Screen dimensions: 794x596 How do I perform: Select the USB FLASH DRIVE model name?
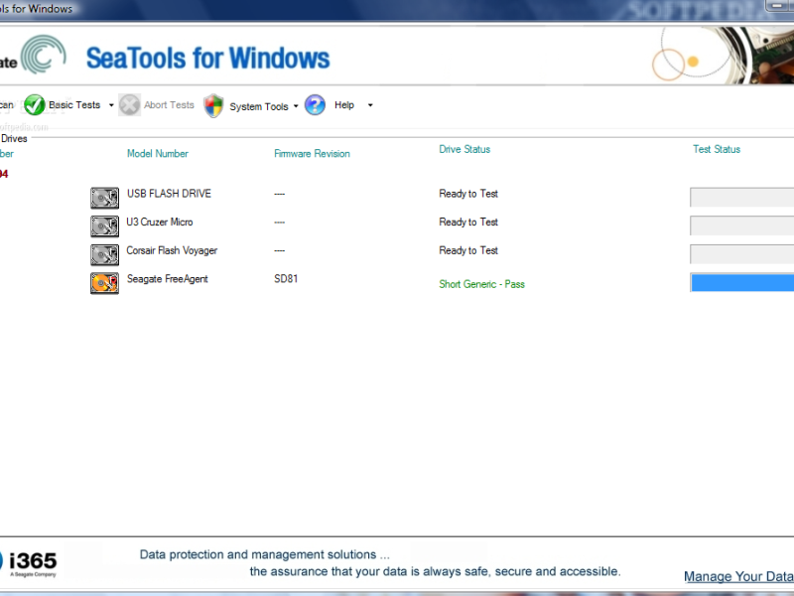(x=169, y=194)
